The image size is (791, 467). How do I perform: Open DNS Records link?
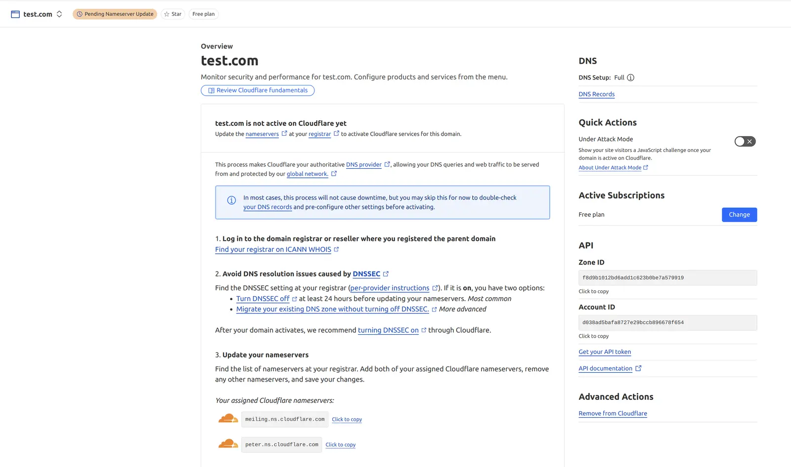pyautogui.click(x=596, y=94)
